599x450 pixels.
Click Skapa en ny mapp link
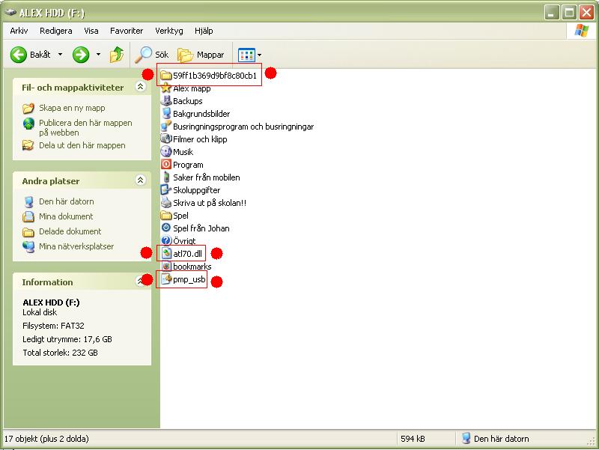click(72, 108)
